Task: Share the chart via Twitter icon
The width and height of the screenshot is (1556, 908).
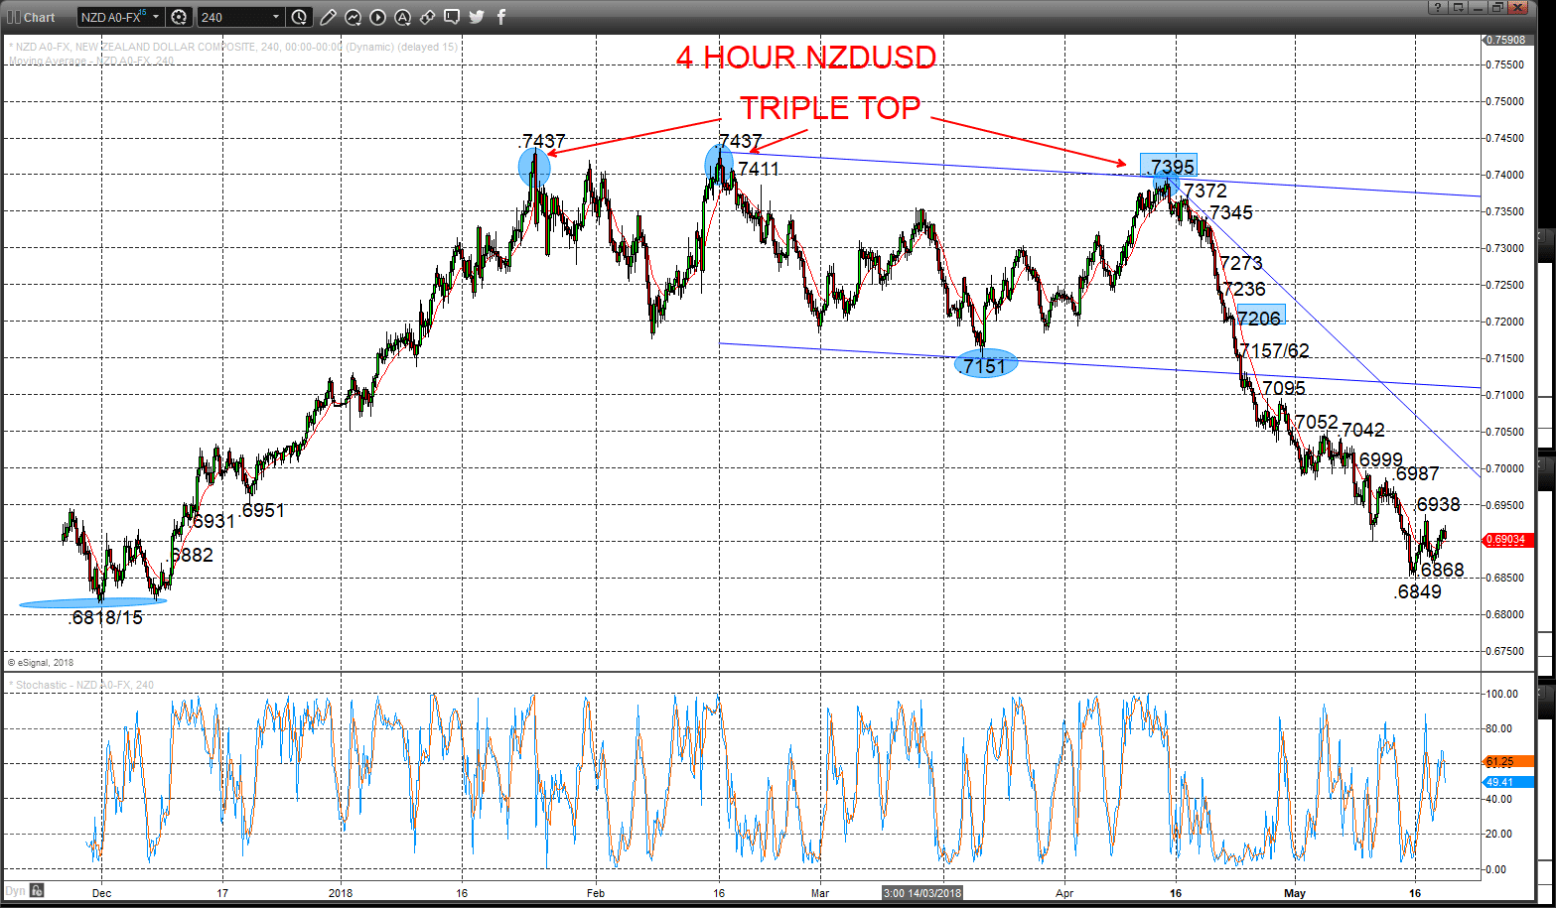Action: tap(477, 17)
